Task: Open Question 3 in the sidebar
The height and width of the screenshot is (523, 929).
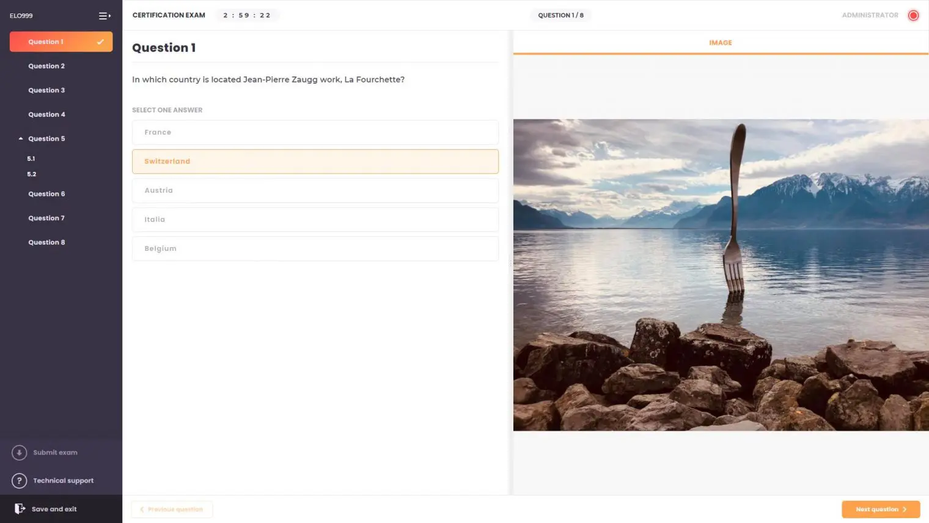Action: coord(46,91)
